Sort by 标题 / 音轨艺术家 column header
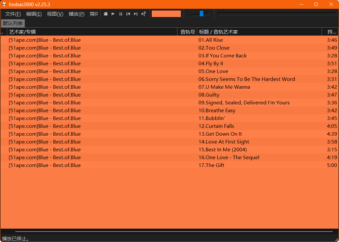This screenshot has height=242, width=339. click(258, 32)
